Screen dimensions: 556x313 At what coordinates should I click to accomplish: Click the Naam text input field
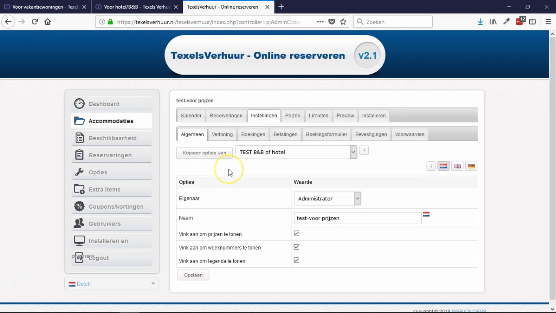(x=357, y=218)
